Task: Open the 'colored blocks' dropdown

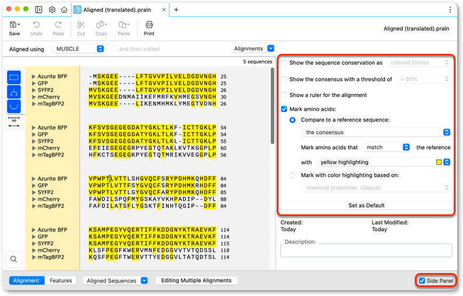Action: tap(419, 62)
